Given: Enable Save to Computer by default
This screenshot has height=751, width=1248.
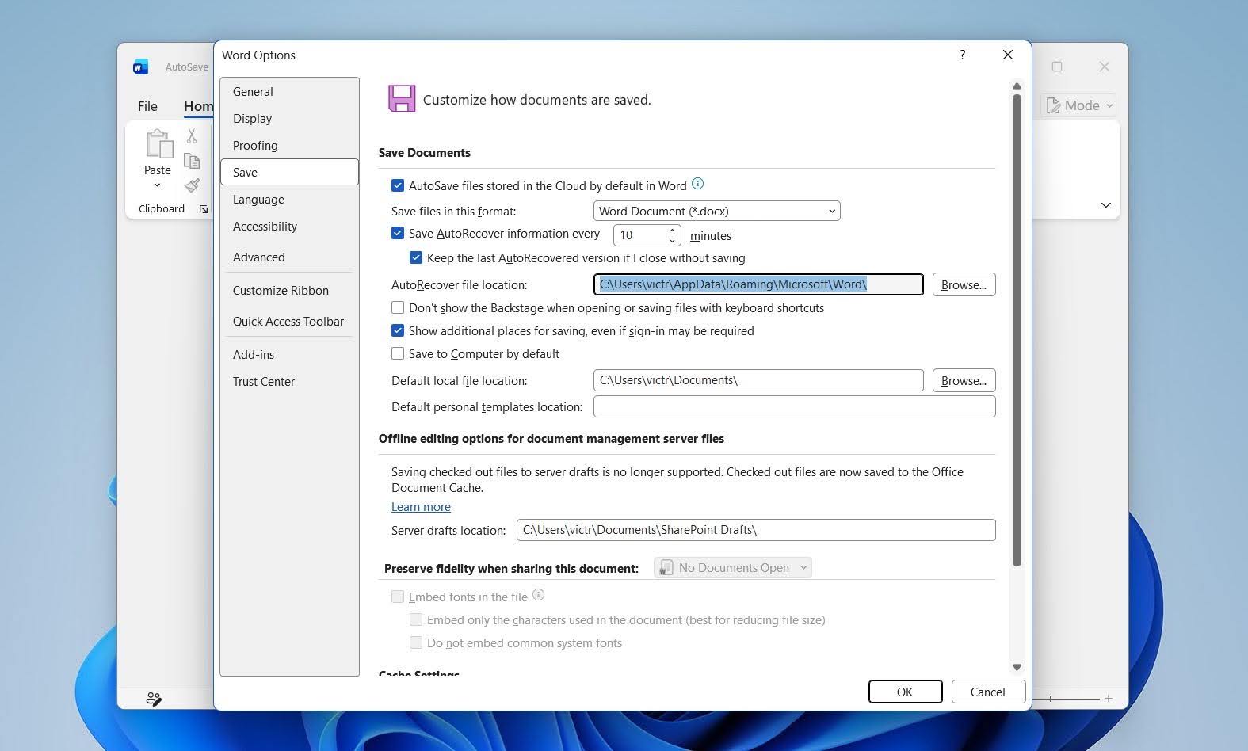Looking at the screenshot, I should (x=398, y=353).
